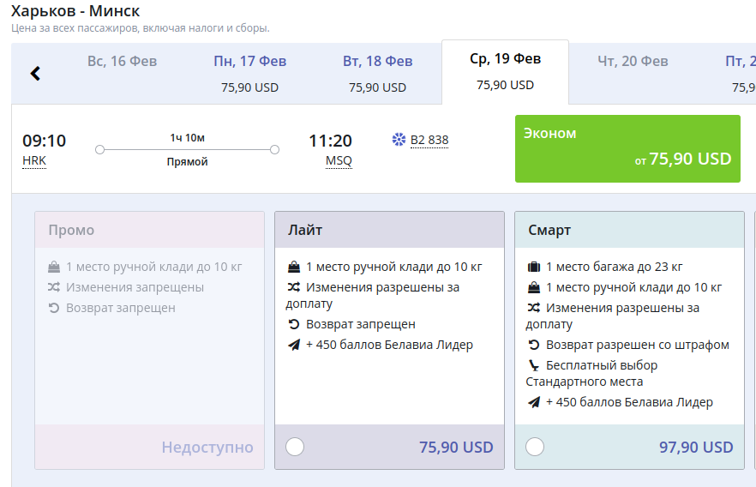756x487 pixels.
Task: Click the Чт, 20 Фев date tab
Action: click(x=633, y=62)
